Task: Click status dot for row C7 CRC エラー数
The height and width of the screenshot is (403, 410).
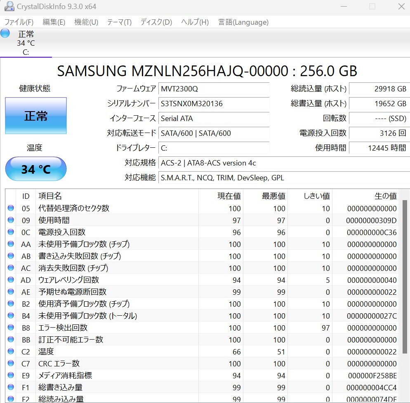Action: tap(11, 363)
